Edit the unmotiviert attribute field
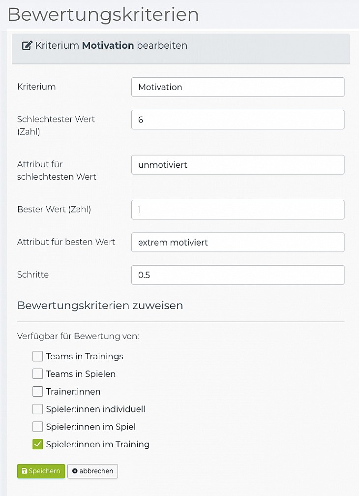 [x=238, y=165]
